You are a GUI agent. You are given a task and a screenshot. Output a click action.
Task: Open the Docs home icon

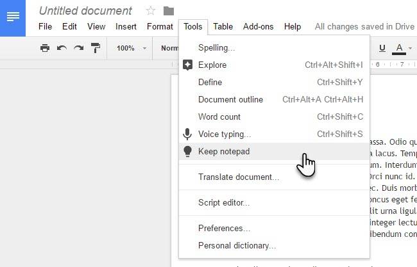13,17
